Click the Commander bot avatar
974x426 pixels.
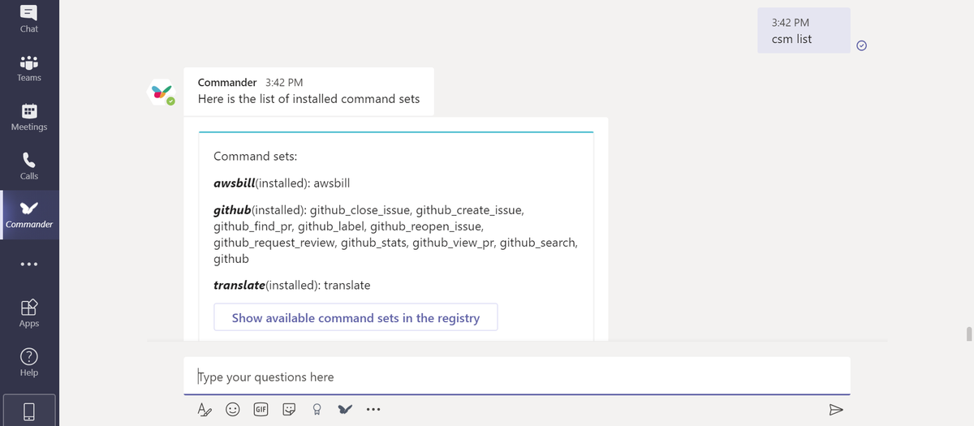click(162, 93)
